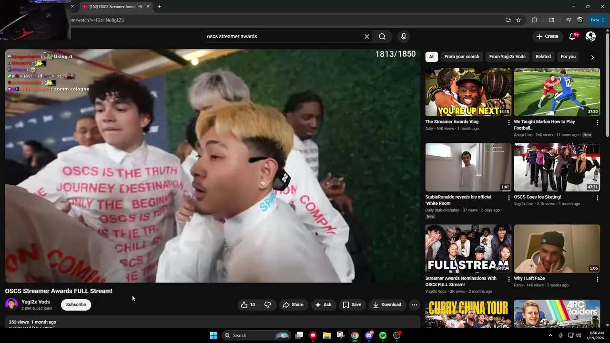Open Discord from the taskbar

[369, 335]
